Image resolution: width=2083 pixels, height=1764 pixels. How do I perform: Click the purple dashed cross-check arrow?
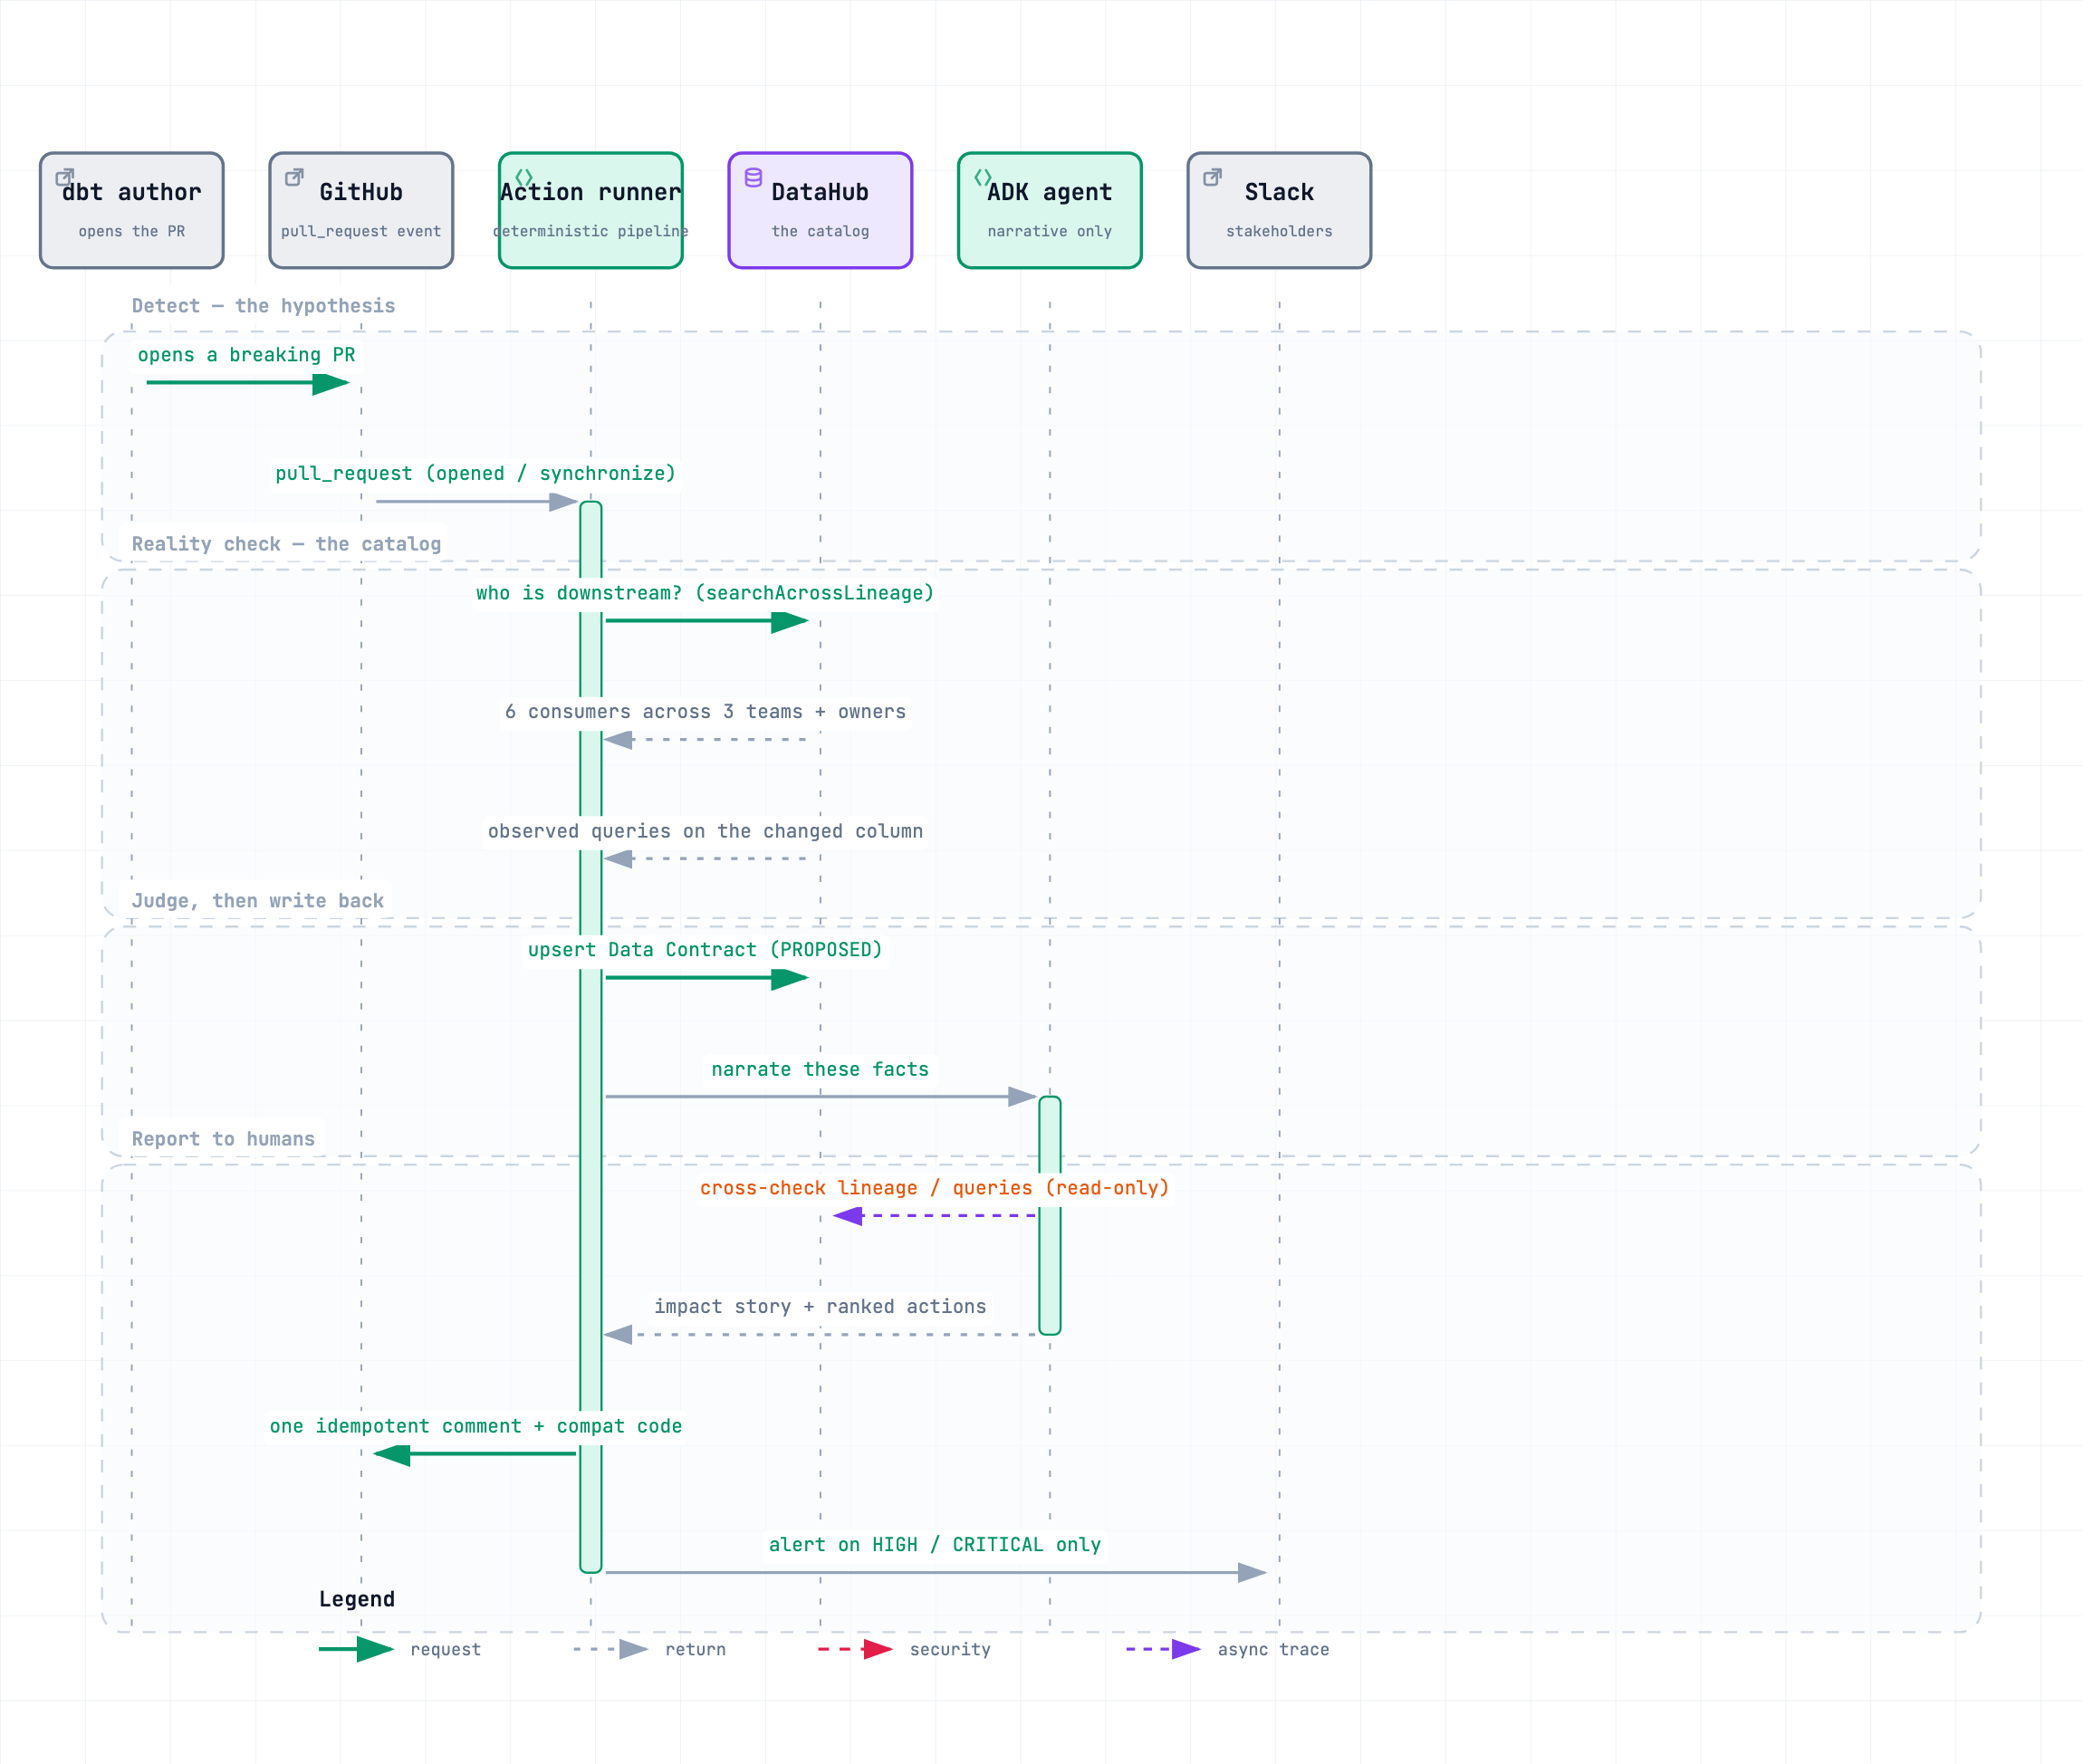(935, 1216)
